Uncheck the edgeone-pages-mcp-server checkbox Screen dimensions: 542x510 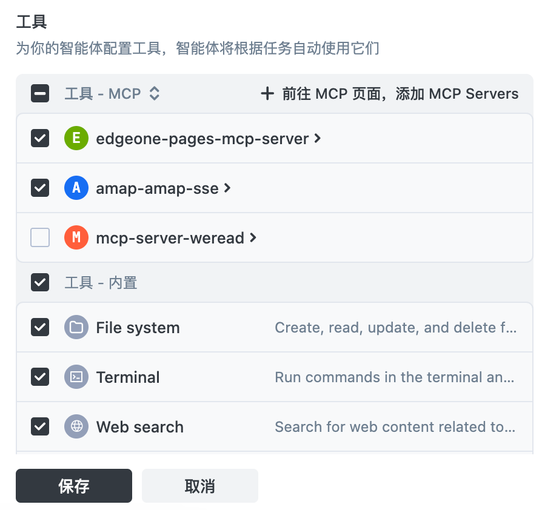click(x=40, y=138)
